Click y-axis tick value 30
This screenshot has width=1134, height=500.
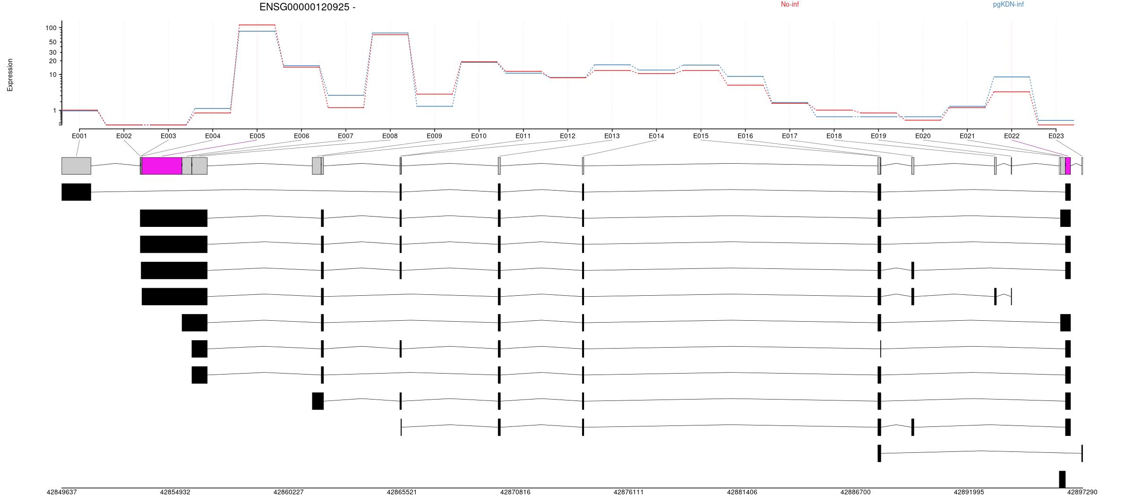coord(53,52)
